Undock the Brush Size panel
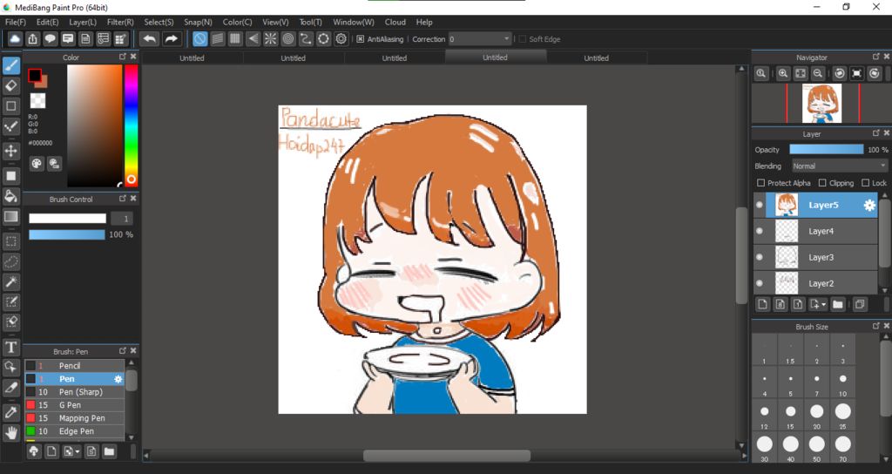The image size is (892, 474). click(x=876, y=326)
